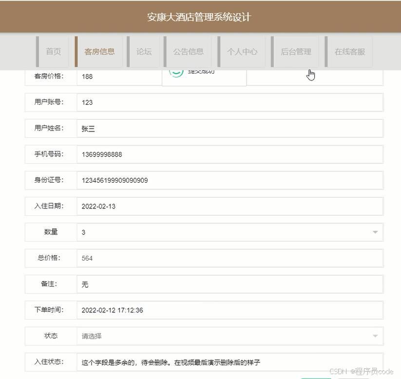Viewport: 401px width, 379px height.
Task: Expand the quantity selector arrow
Action: click(x=375, y=232)
